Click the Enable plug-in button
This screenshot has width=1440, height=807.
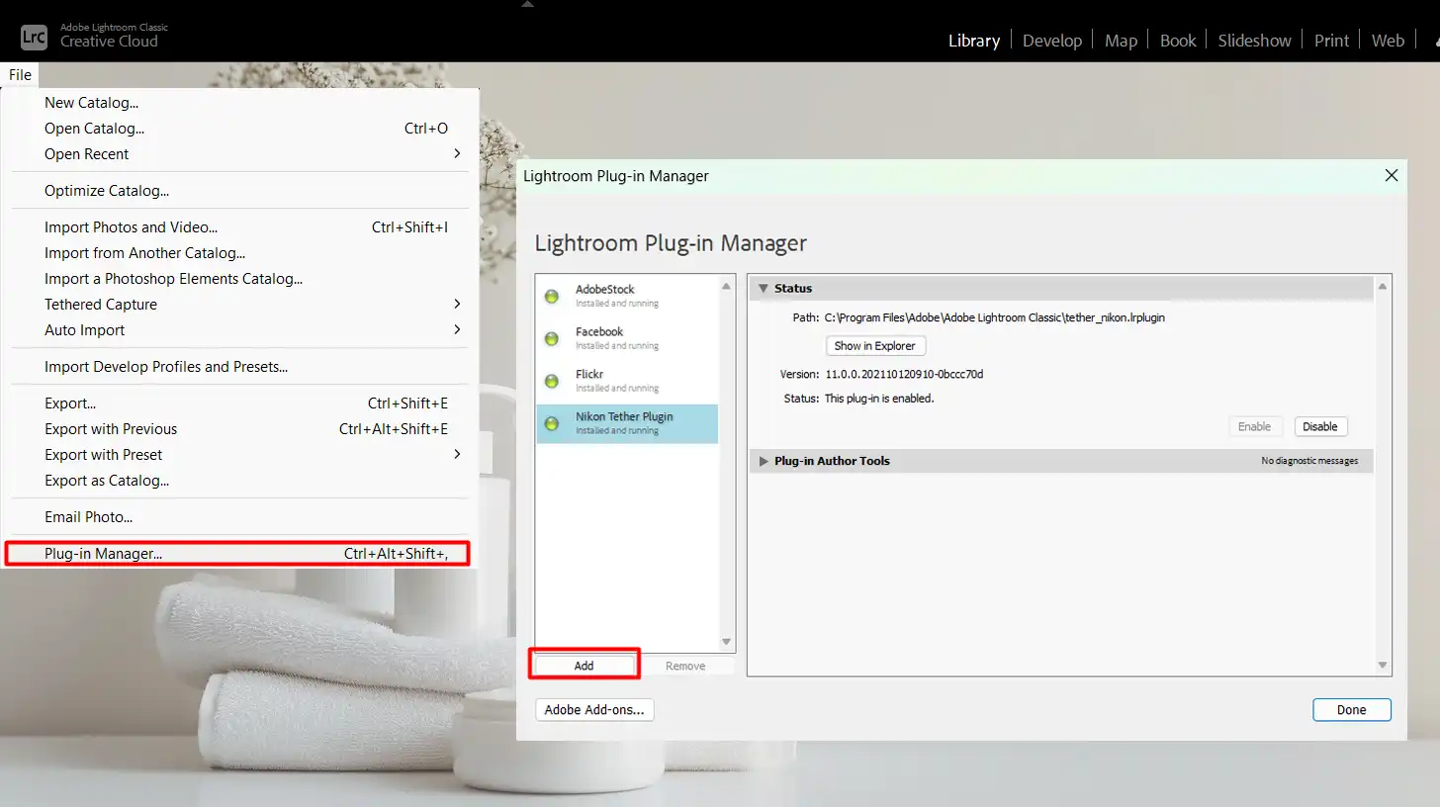pyautogui.click(x=1254, y=426)
